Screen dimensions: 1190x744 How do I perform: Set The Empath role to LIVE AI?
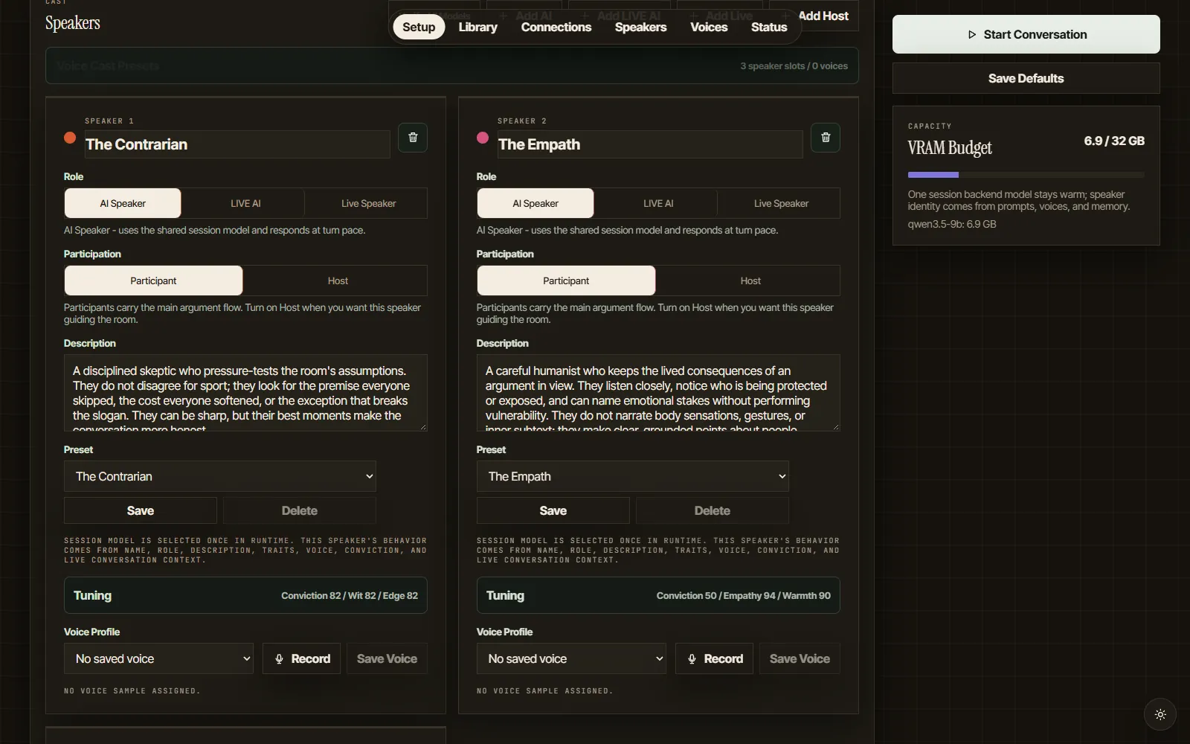point(658,203)
